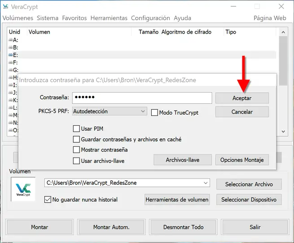
Task: Open the PKCS-5 PRF Autodetección dropdown
Action: tap(110, 111)
